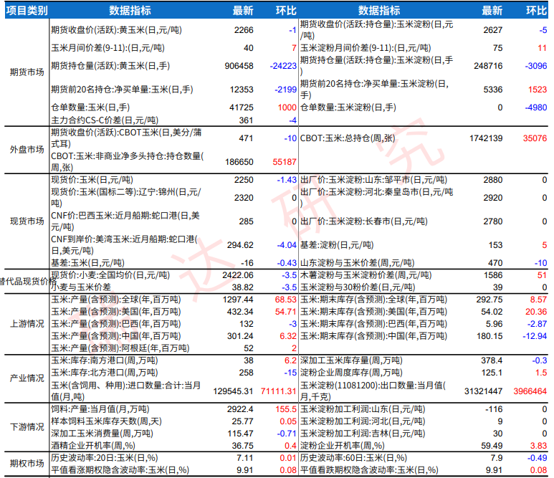Click global corn production value 1297.44
This screenshot has height=478, width=554.
pos(238,300)
